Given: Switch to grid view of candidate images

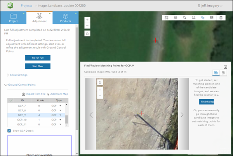Looking at the screenshot, I should pyautogui.click(x=223, y=73).
